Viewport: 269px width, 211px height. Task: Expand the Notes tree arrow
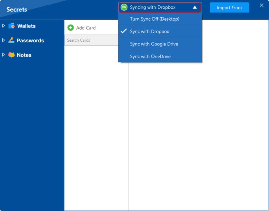click(4, 55)
